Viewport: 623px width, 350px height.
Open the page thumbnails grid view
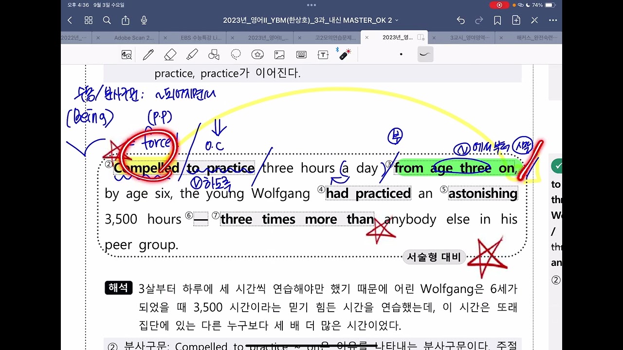88,20
